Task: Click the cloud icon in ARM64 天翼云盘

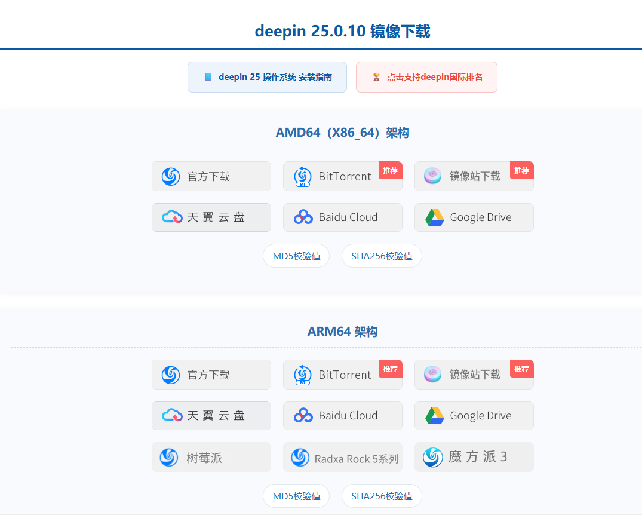Action: pos(172,415)
